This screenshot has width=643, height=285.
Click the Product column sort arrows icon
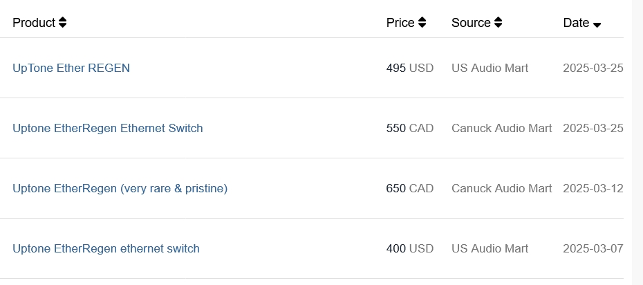(x=63, y=23)
